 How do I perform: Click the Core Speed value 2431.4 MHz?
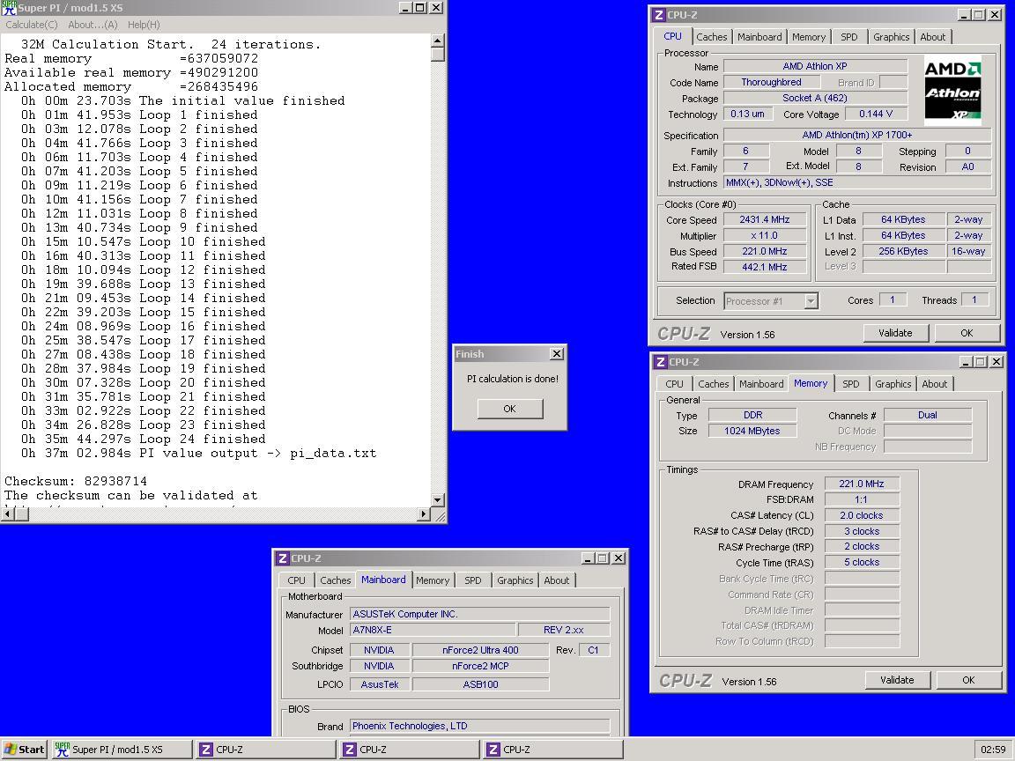pyautogui.click(x=765, y=220)
